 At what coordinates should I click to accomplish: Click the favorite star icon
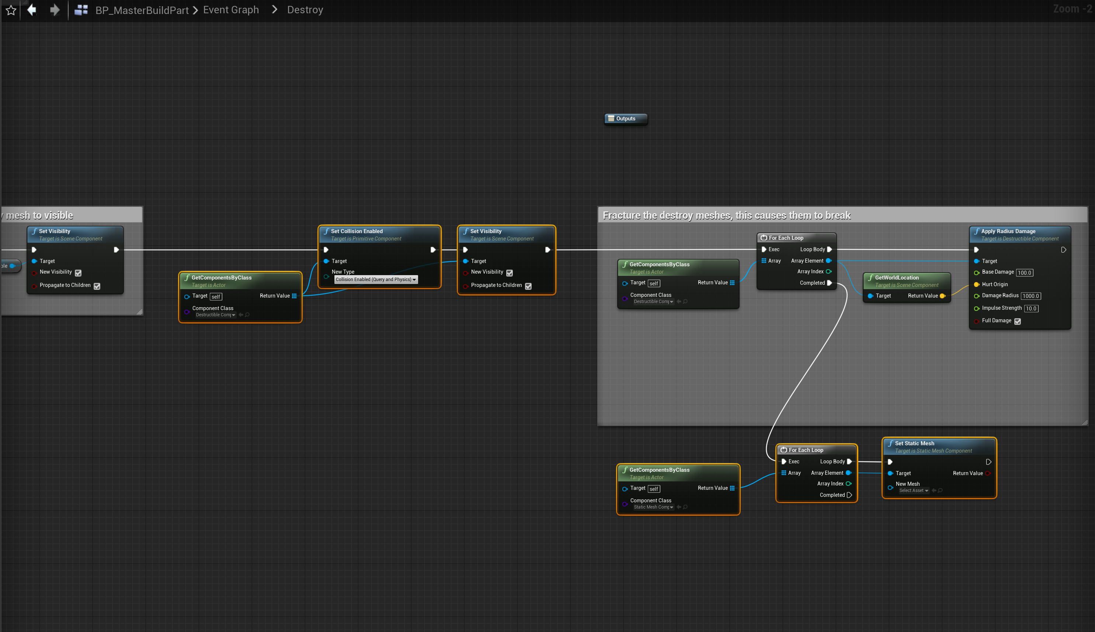(11, 10)
